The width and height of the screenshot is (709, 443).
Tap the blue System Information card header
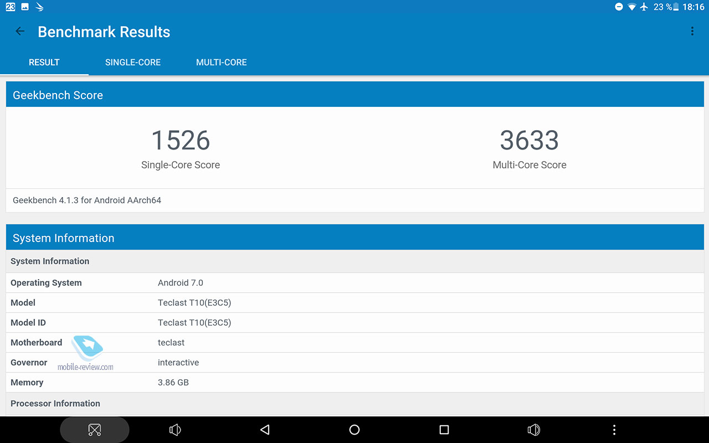click(x=354, y=238)
